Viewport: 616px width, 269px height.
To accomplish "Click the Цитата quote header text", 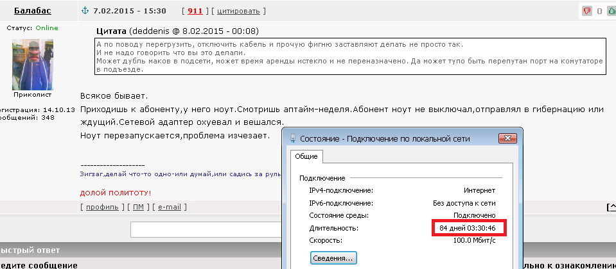I will (x=111, y=31).
